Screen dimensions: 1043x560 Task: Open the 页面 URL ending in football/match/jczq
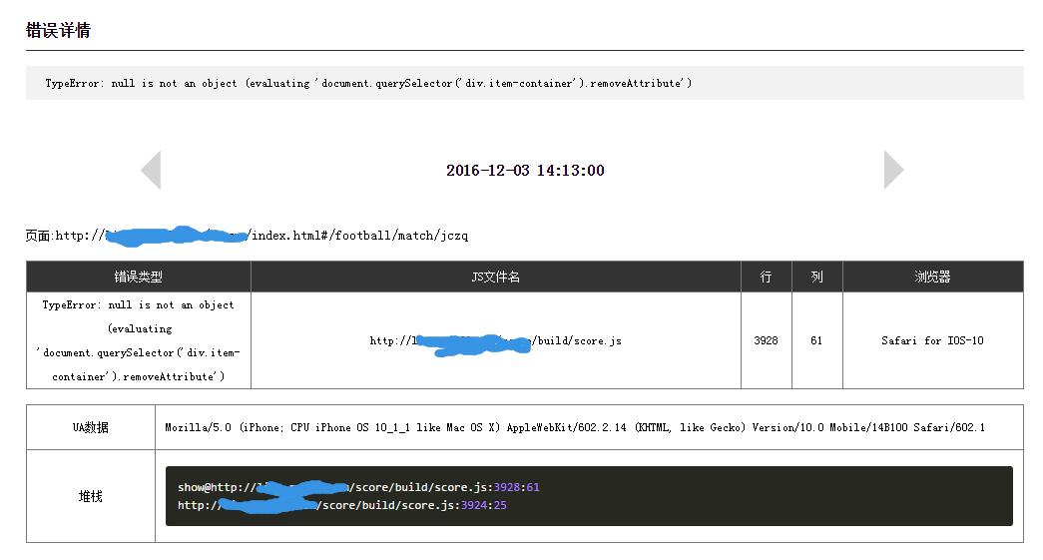point(261,236)
